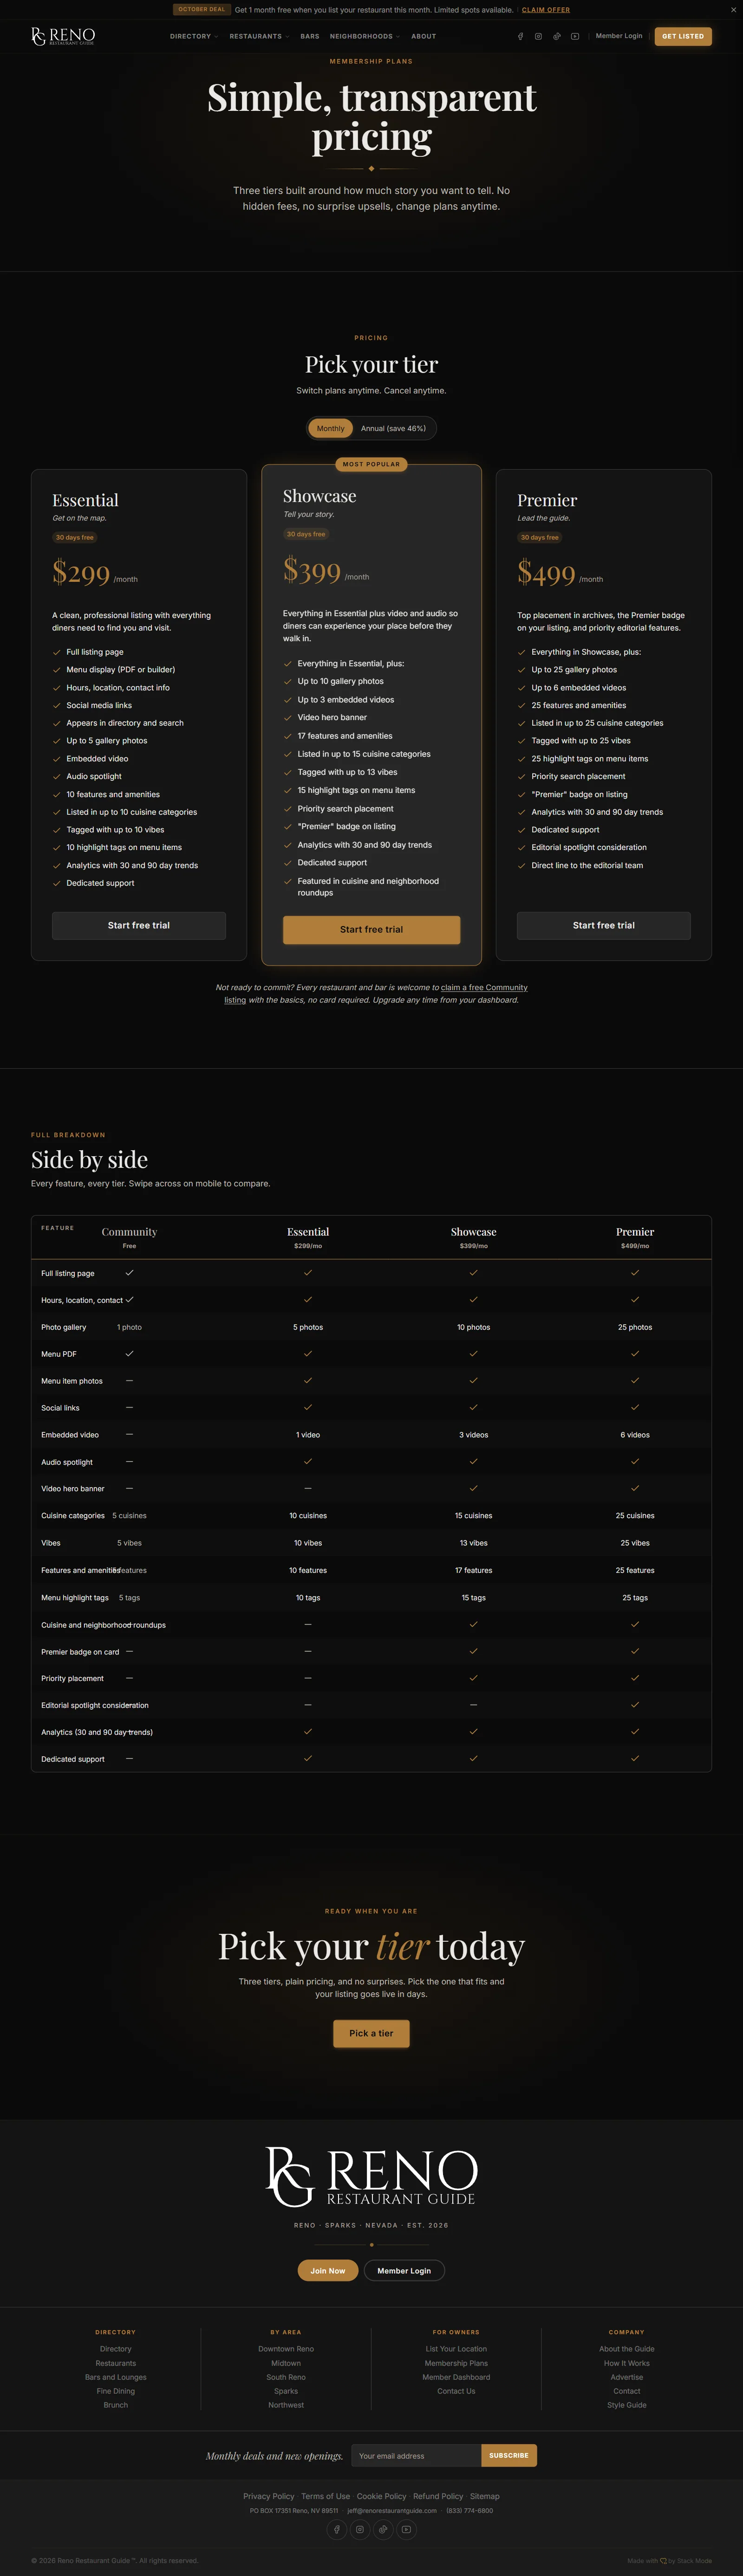The width and height of the screenshot is (743, 2576).
Task: Click the Get Listed button
Action: 683,36
